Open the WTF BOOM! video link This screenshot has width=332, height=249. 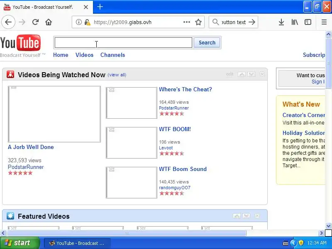pos(175,129)
